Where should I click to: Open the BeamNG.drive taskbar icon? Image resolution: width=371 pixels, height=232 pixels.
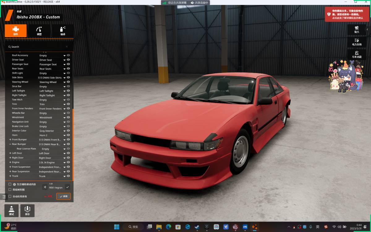(x=254, y=227)
